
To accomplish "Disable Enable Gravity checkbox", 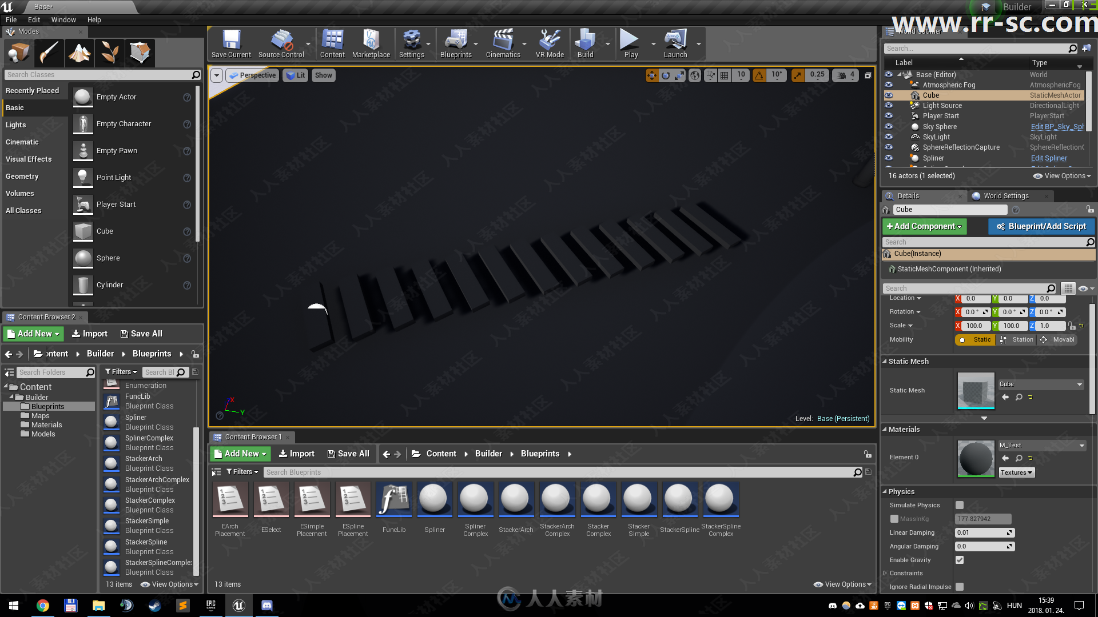I will click(960, 560).
